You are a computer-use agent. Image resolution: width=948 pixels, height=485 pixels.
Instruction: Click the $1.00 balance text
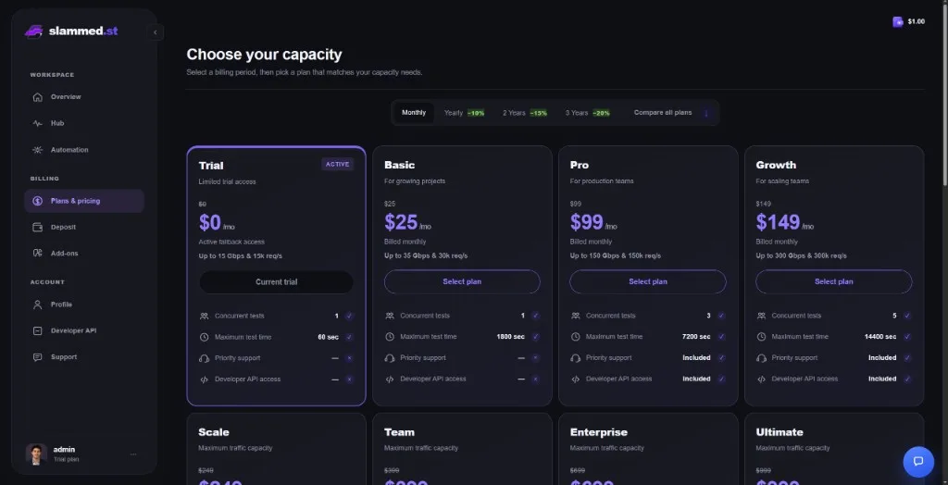tap(916, 22)
